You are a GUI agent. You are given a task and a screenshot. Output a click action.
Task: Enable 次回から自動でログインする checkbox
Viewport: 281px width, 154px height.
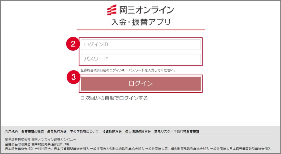[x=82, y=98]
